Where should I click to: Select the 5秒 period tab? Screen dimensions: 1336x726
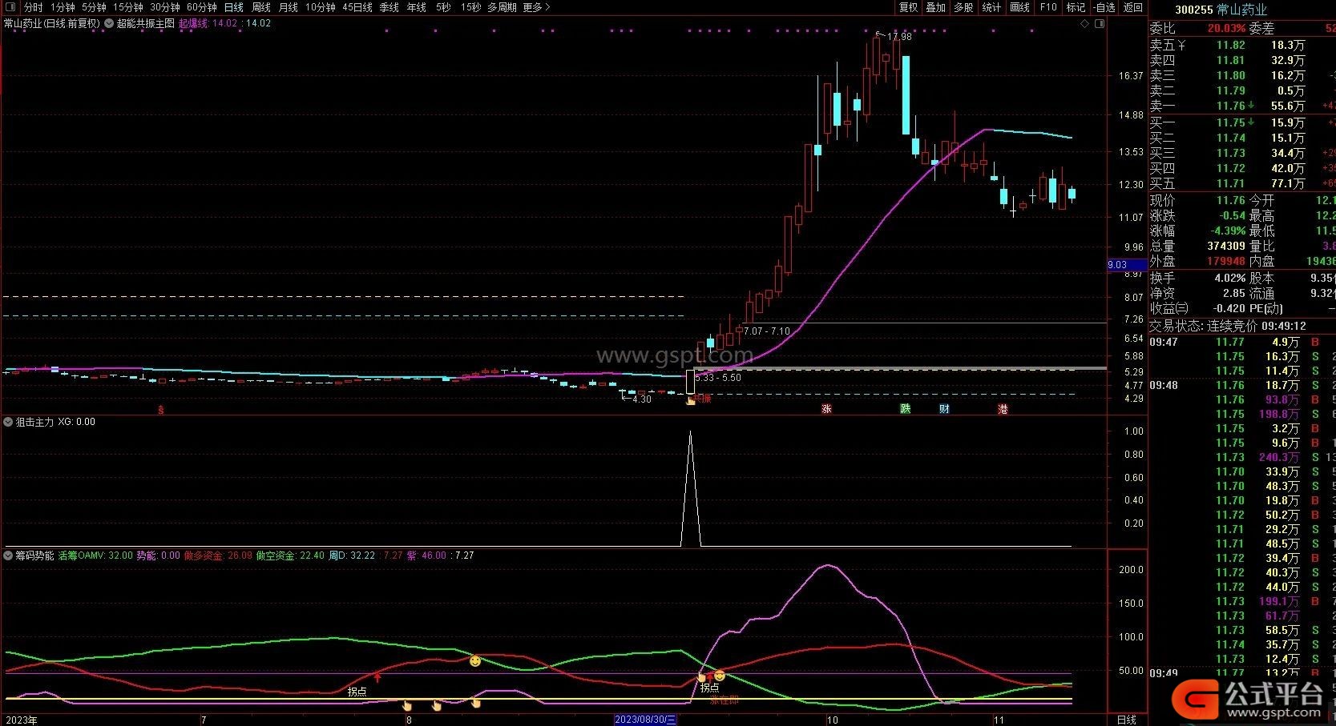coord(443,7)
